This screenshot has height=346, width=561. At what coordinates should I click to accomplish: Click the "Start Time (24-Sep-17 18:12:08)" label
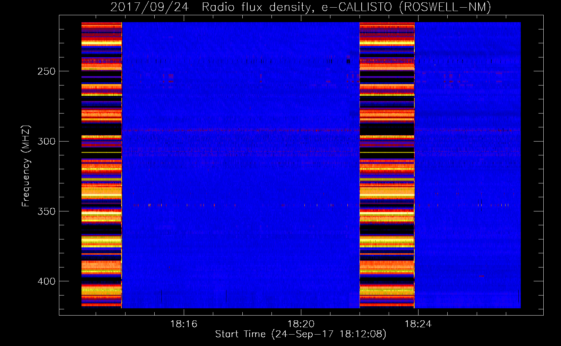pos(301,334)
